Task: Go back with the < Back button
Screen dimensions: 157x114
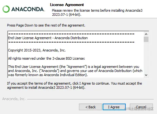Action: pos(90,107)
